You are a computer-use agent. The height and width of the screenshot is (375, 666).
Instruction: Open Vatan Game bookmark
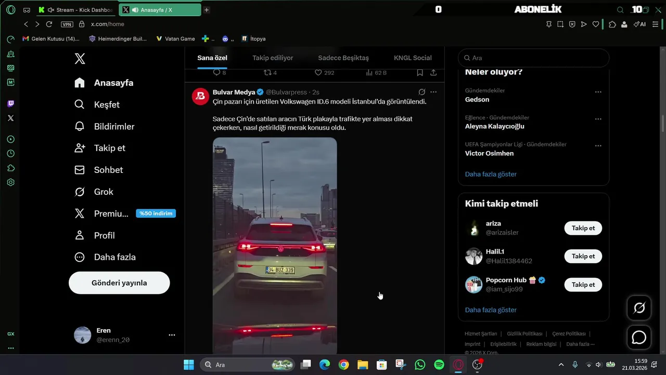[x=175, y=39]
